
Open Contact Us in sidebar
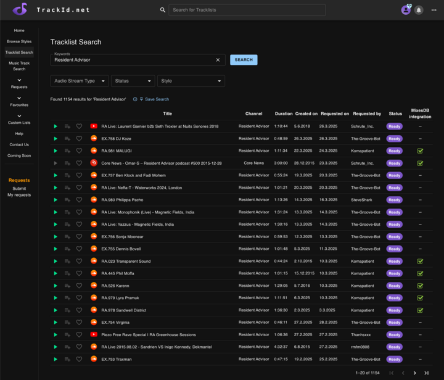pos(19,145)
